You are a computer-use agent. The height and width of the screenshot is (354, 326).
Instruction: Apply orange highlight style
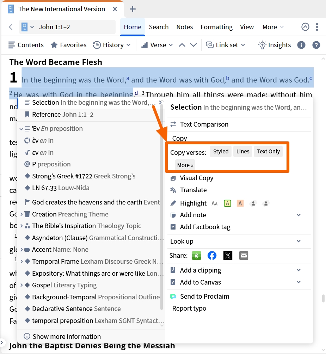point(240,203)
